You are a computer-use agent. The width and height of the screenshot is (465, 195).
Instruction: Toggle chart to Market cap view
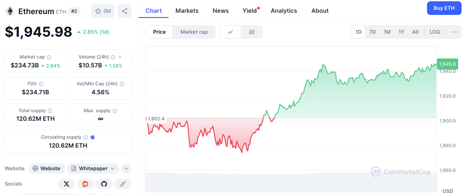pyautogui.click(x=194, y=32)
